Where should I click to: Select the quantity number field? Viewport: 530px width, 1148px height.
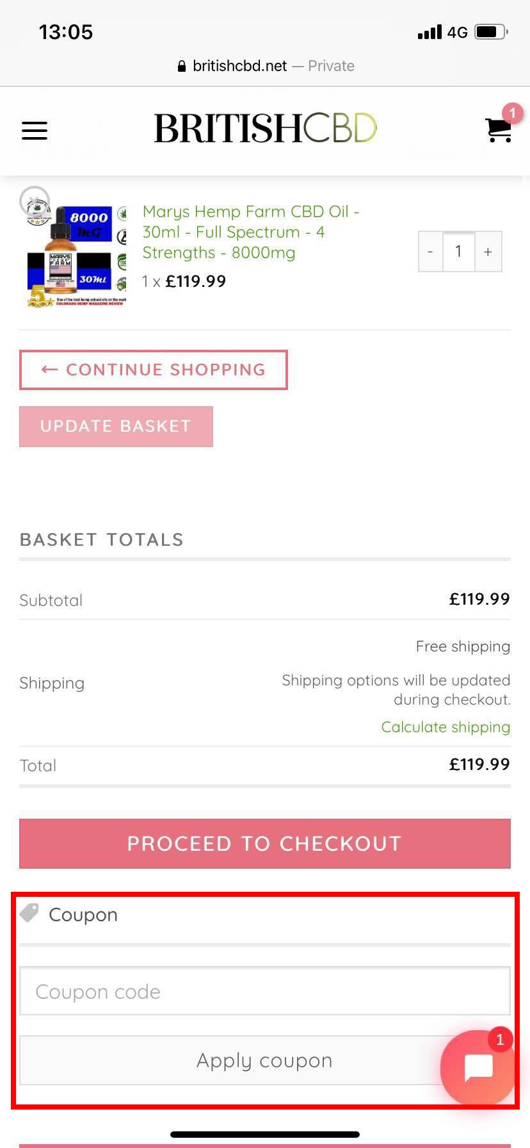pyautogui.click(x=458, y=251)
